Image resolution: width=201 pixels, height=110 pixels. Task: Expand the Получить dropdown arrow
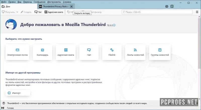point(17,12)
